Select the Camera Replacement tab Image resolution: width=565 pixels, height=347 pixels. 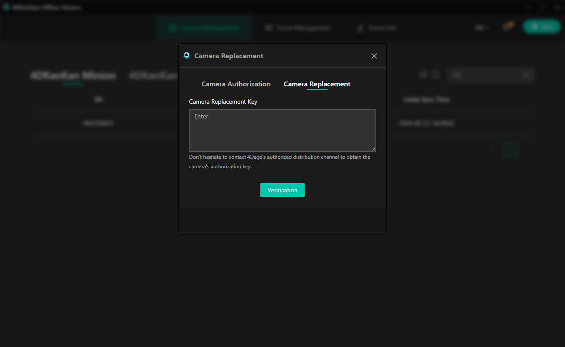(317, 84)
